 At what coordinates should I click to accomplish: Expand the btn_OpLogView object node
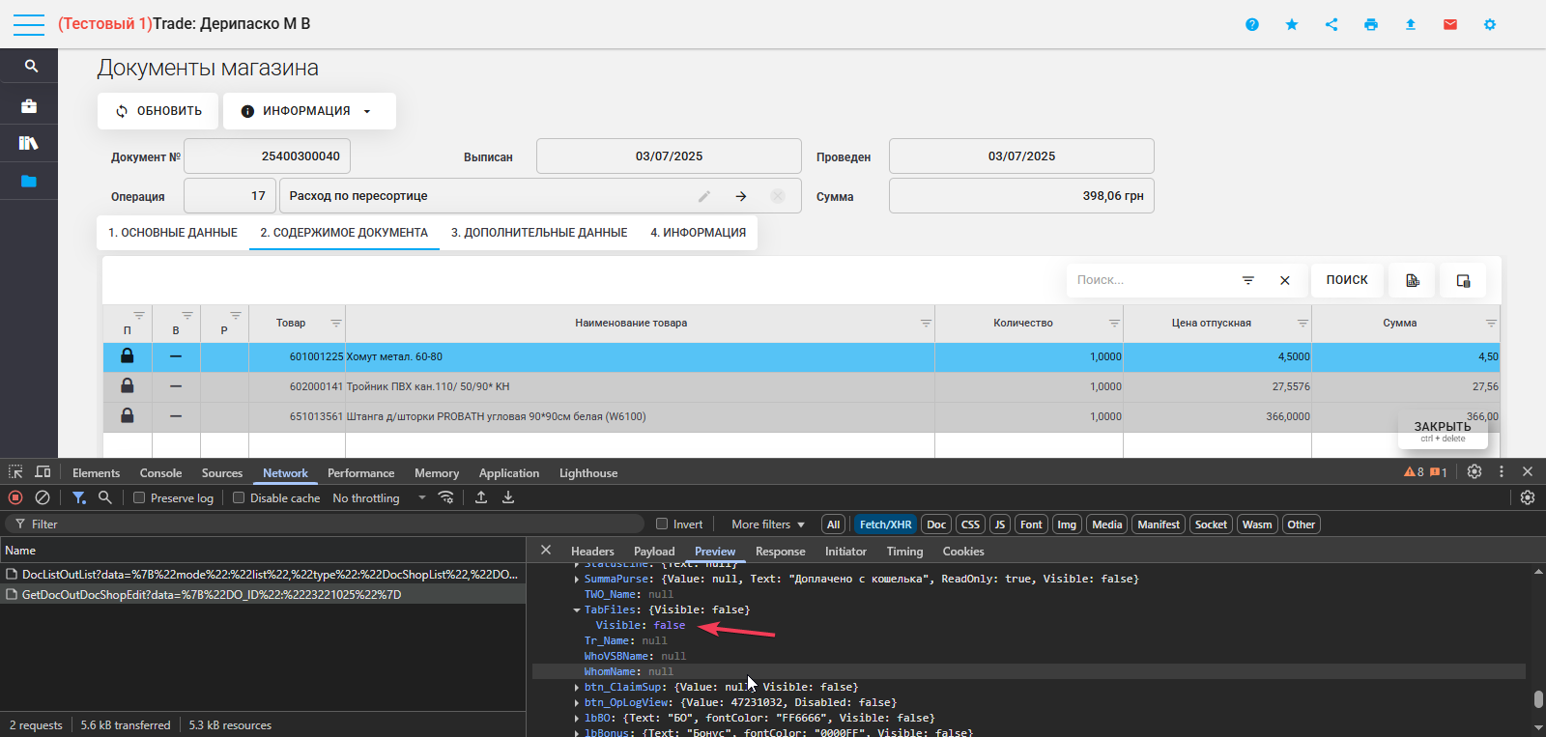[577, 703]
